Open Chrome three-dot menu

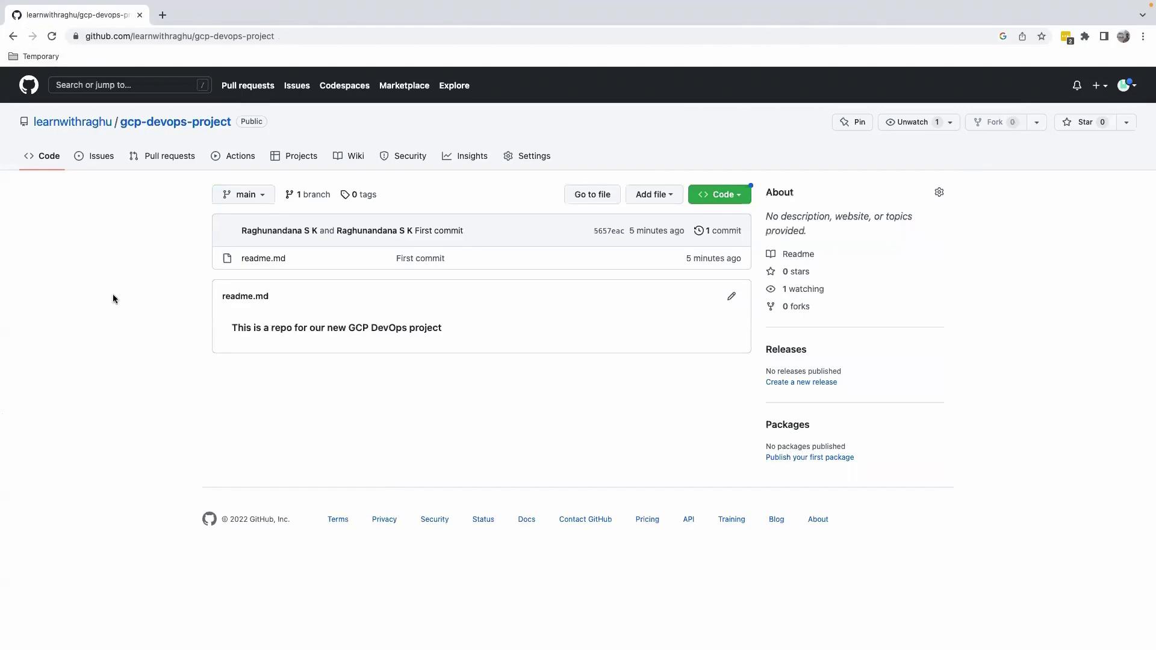tap(1143, 36)
